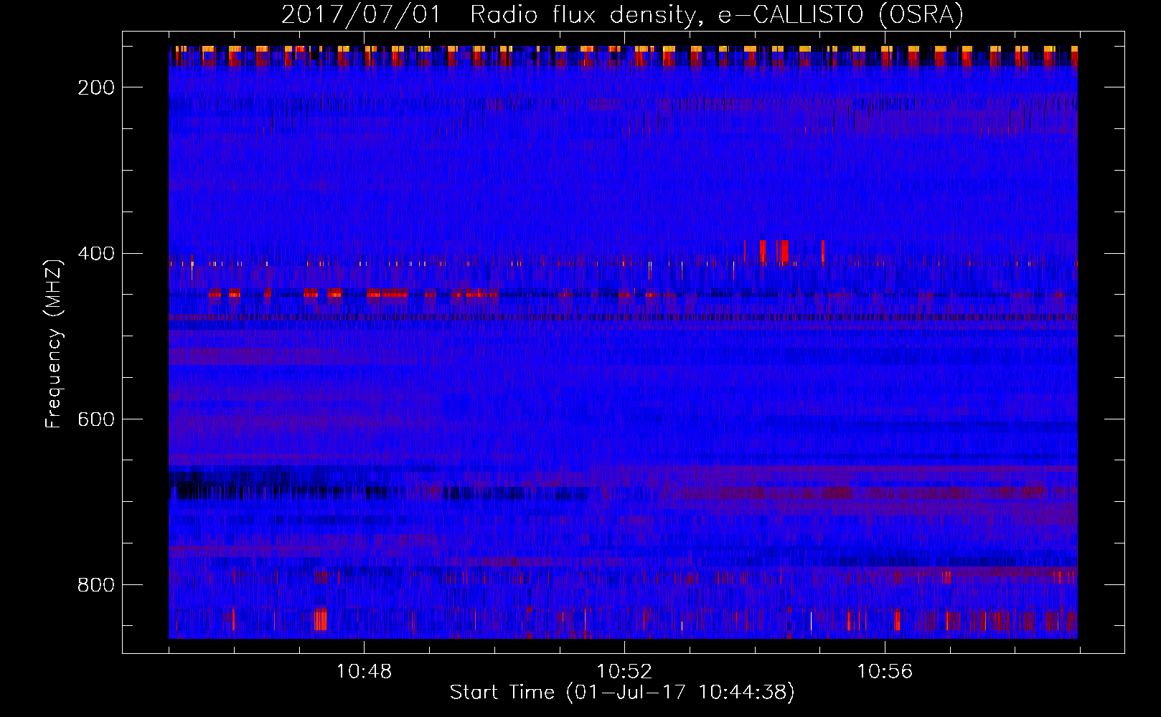Click the 10:48 time tick label
This screenshot has height=717, width=1161.
click(364, 672)
